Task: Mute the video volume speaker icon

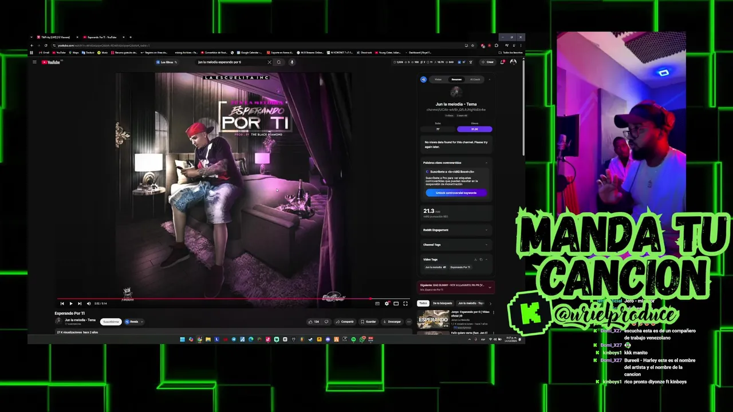Action: (89, 303)
